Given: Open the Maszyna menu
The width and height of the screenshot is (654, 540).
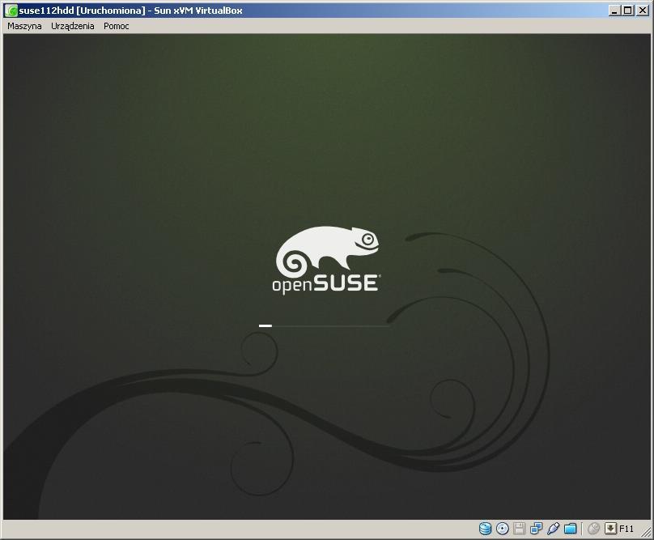Looking at the screenshot, I should click(x=24, y=26).
